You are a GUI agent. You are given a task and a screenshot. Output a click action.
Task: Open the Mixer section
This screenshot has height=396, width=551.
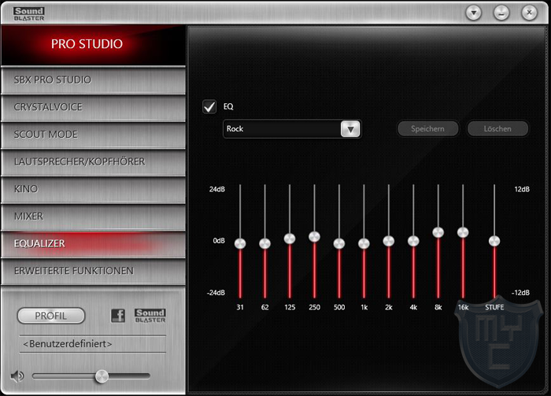[93, 216]
